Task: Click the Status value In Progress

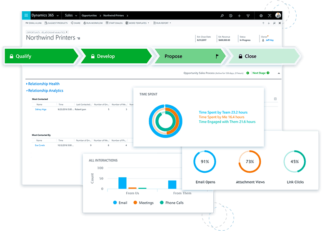Action: pos(245,40)
